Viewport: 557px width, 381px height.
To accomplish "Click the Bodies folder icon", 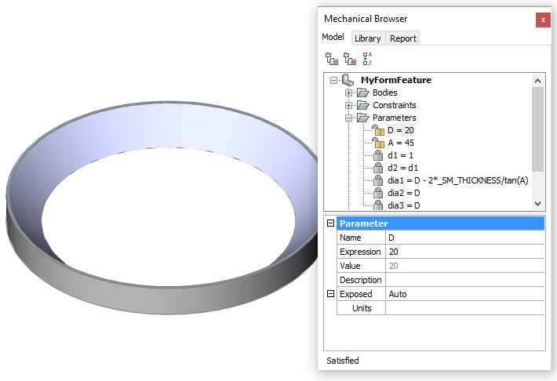I will point(362,93).
